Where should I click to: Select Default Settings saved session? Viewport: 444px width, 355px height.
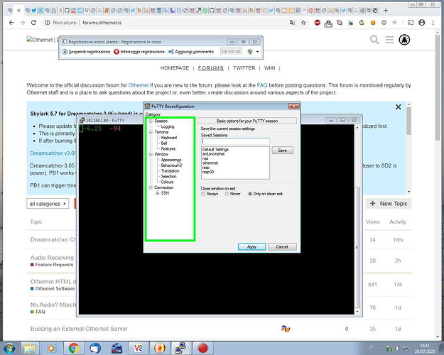[215, 150]
